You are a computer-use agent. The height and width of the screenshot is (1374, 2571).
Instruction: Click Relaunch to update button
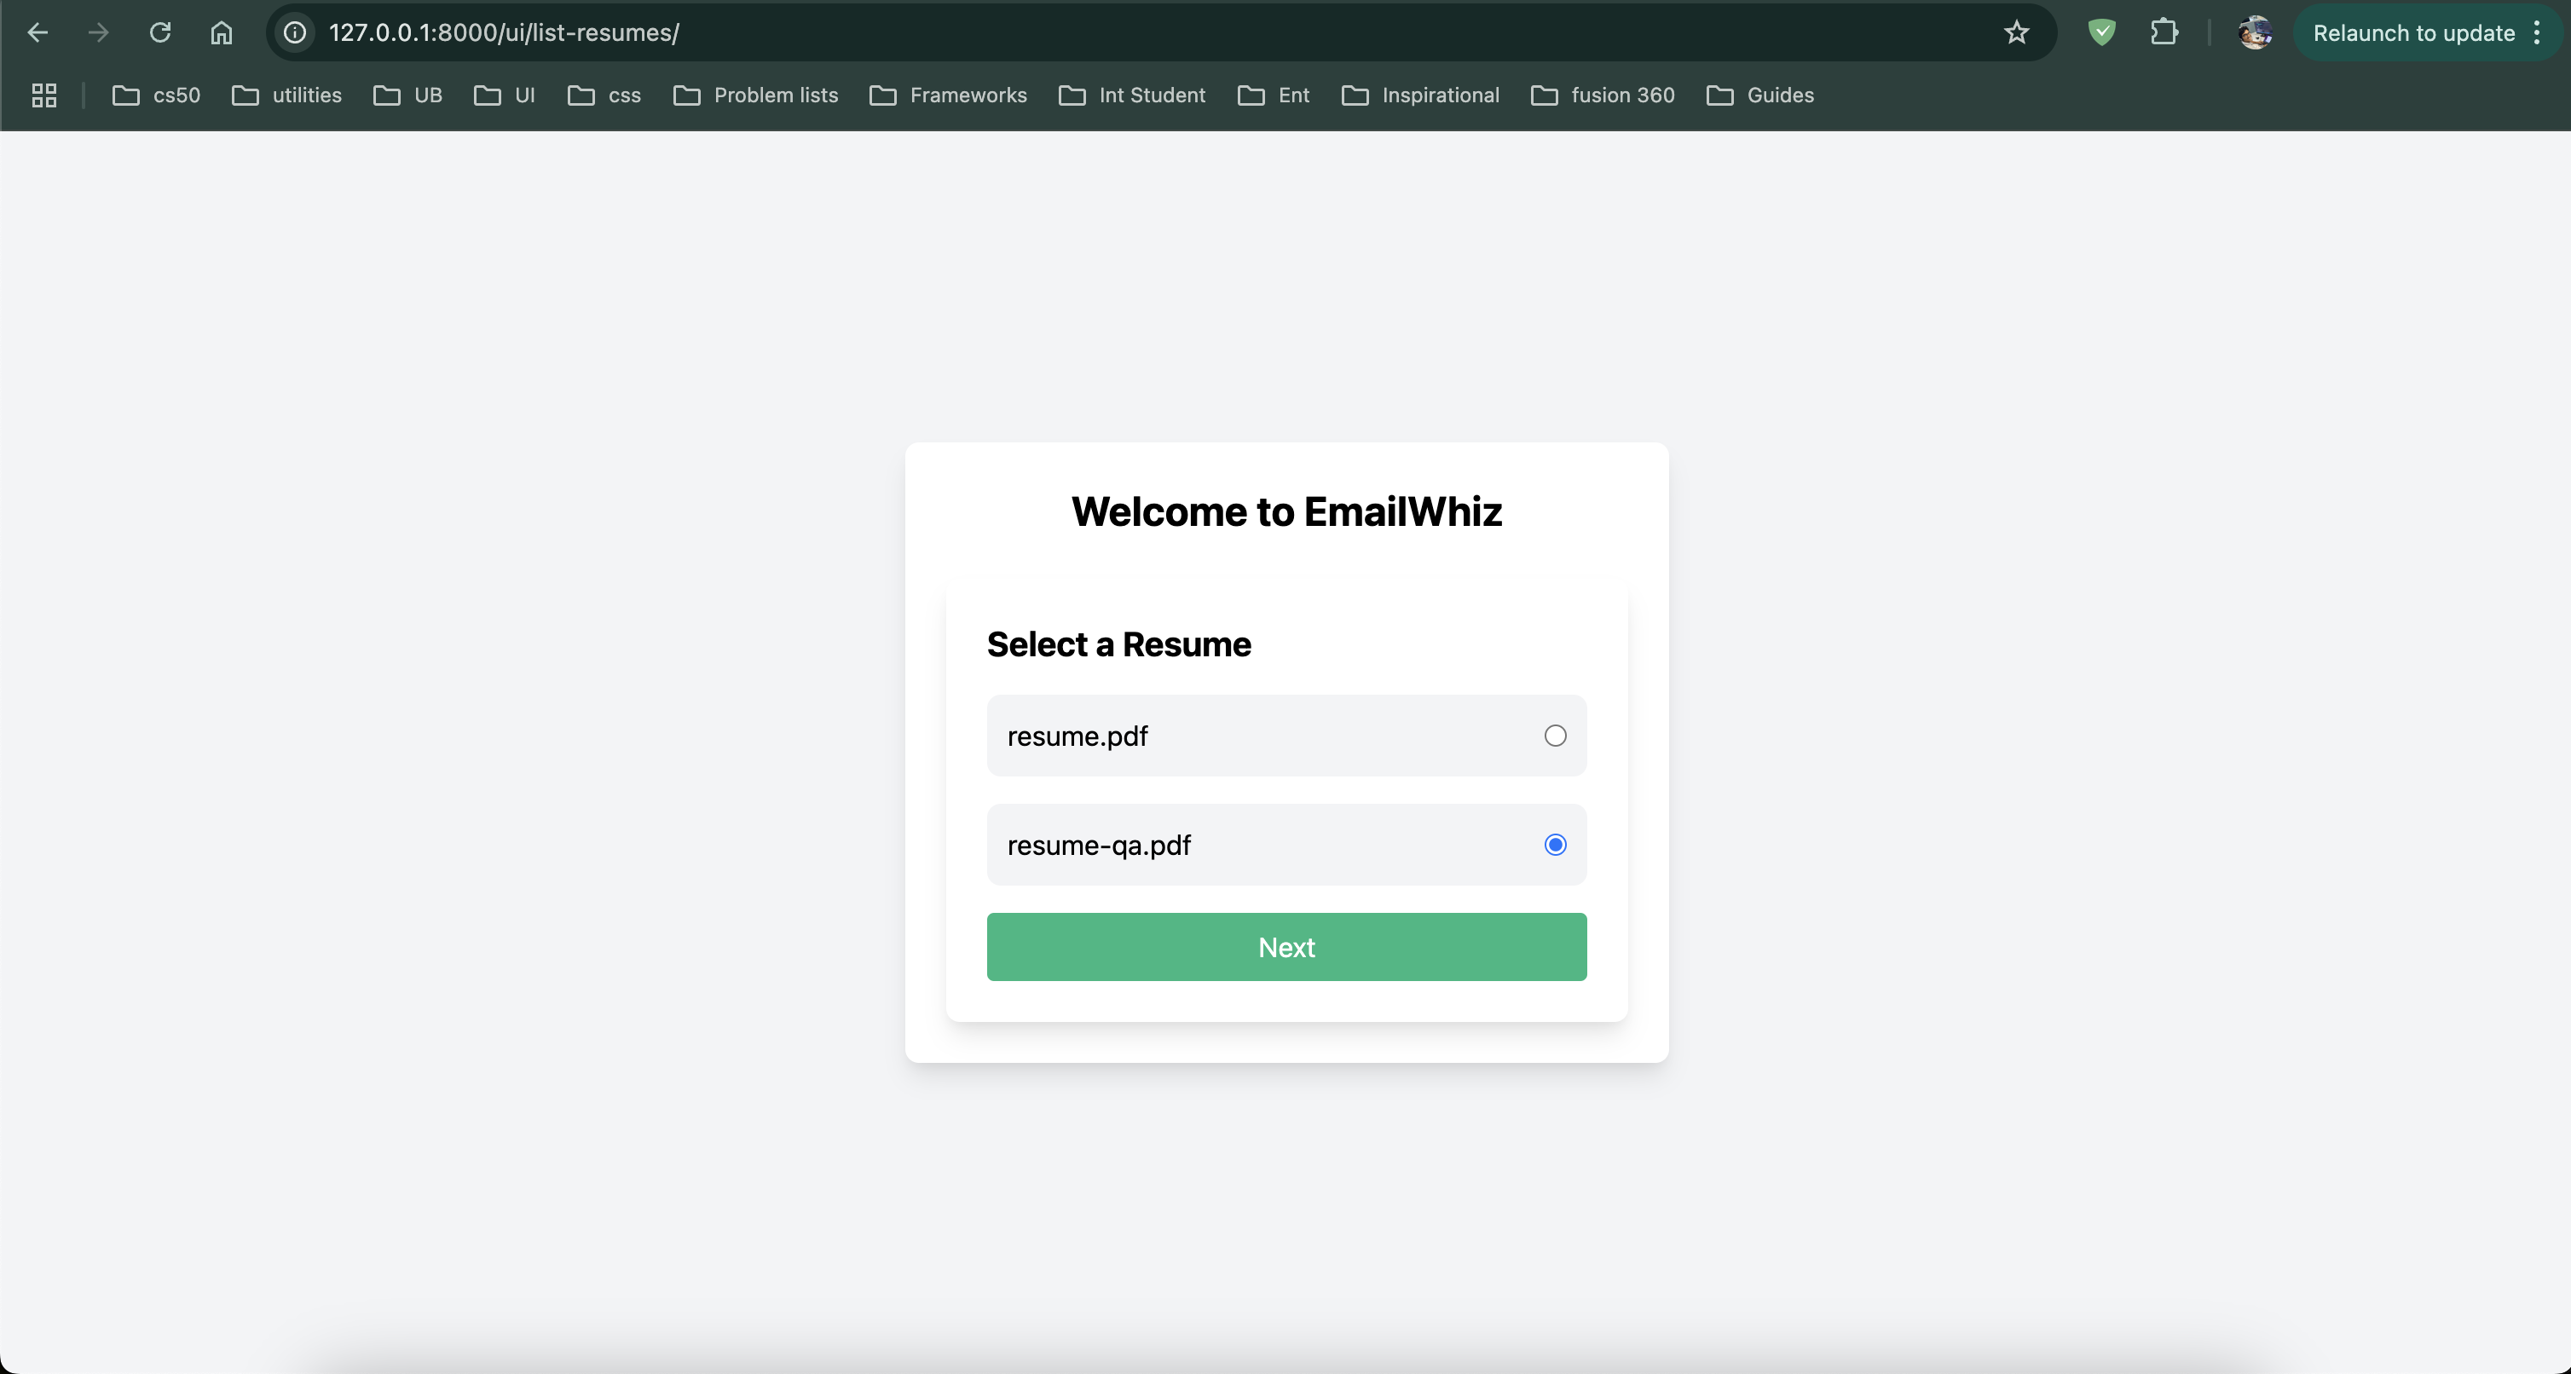(2413, 33)
